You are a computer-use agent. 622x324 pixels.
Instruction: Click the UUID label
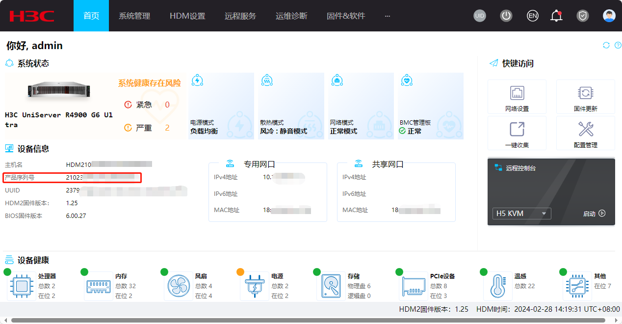point(12,190)
